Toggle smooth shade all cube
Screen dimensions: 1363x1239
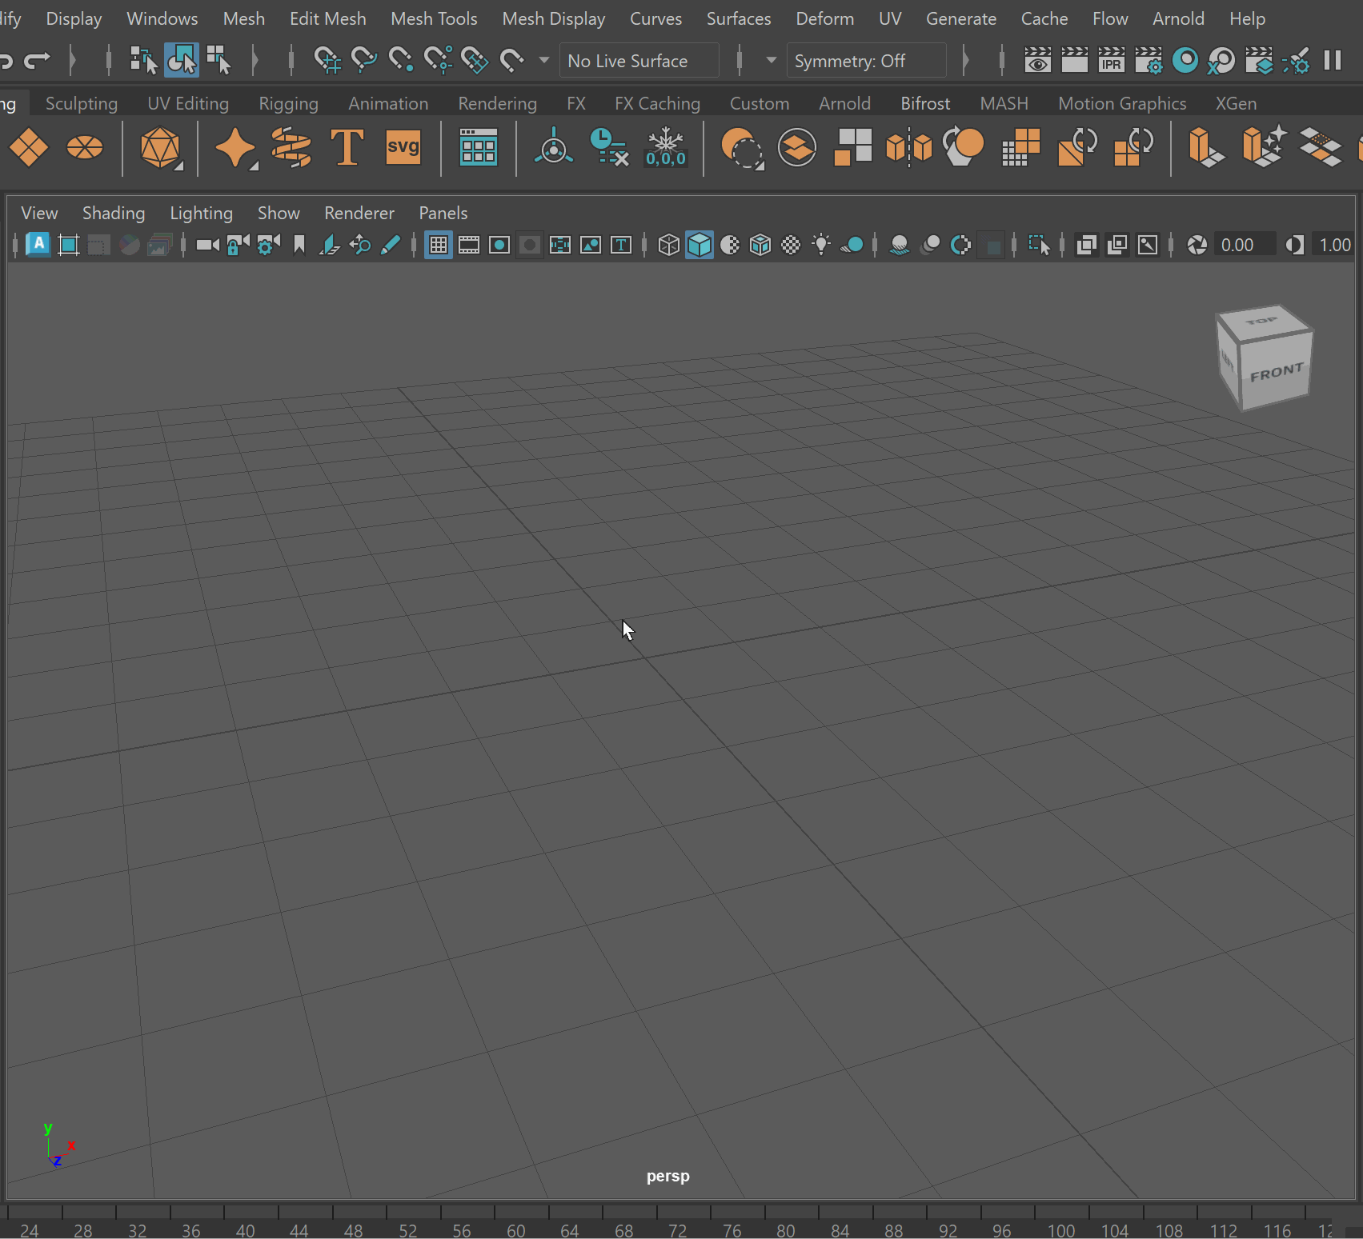tap(699, 245)
